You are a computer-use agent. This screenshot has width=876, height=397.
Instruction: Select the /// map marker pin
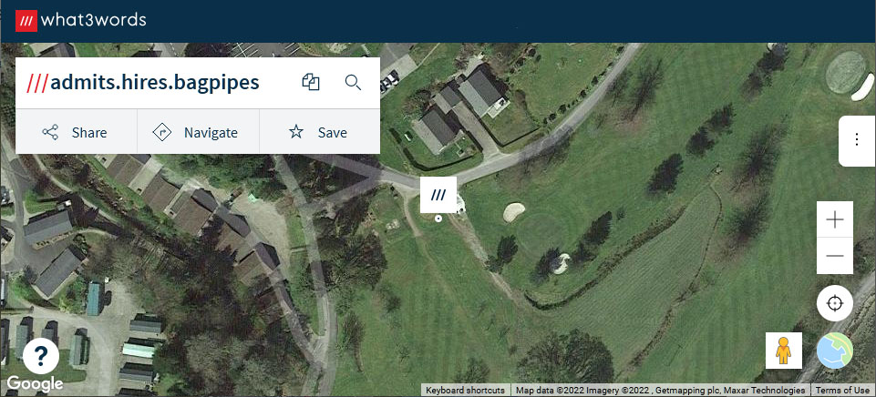438,194
